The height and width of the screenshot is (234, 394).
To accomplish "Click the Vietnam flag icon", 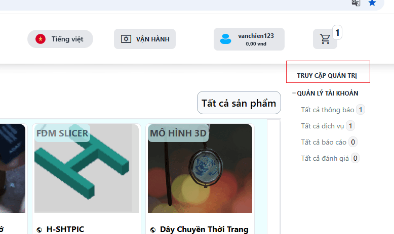I will [41, 39].
